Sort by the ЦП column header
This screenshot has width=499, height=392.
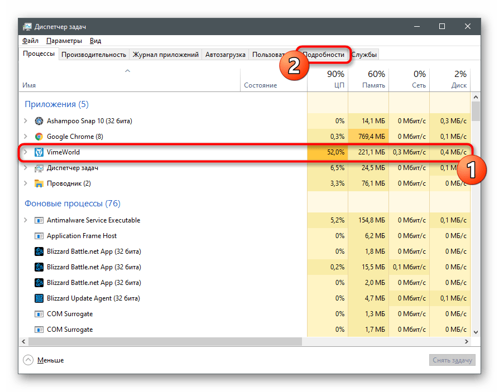[328, 80]
